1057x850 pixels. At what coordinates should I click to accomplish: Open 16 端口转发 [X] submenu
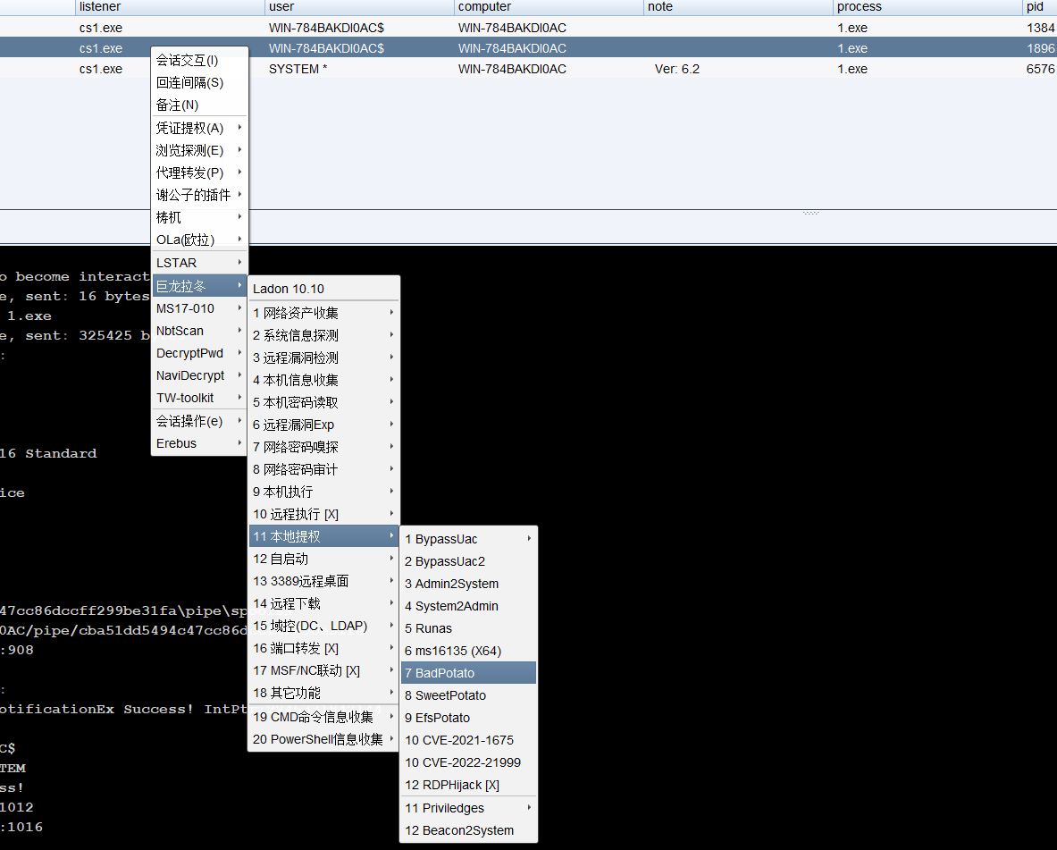pyautogui.click(x=323, y=648)
